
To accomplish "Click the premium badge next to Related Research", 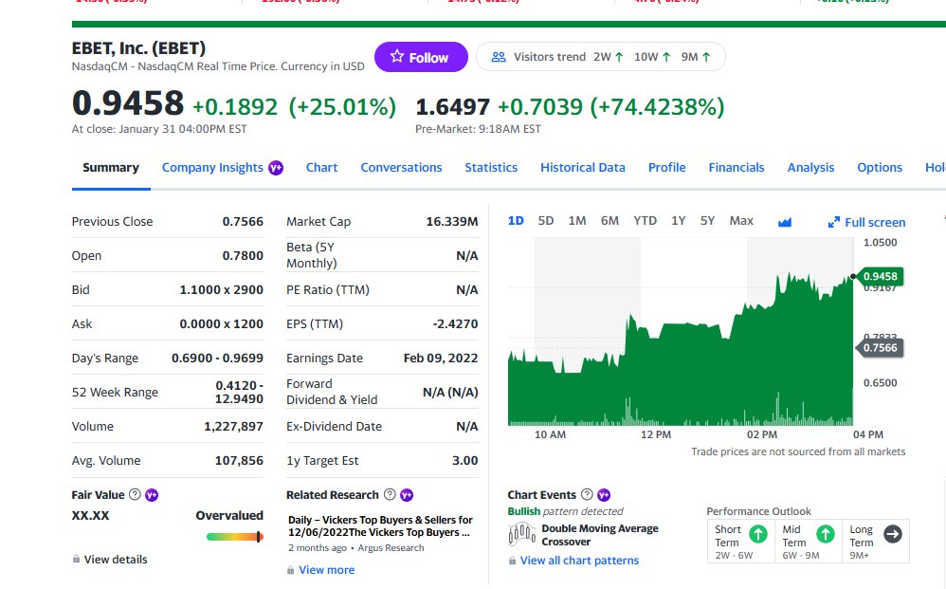I will click(407, 495).
